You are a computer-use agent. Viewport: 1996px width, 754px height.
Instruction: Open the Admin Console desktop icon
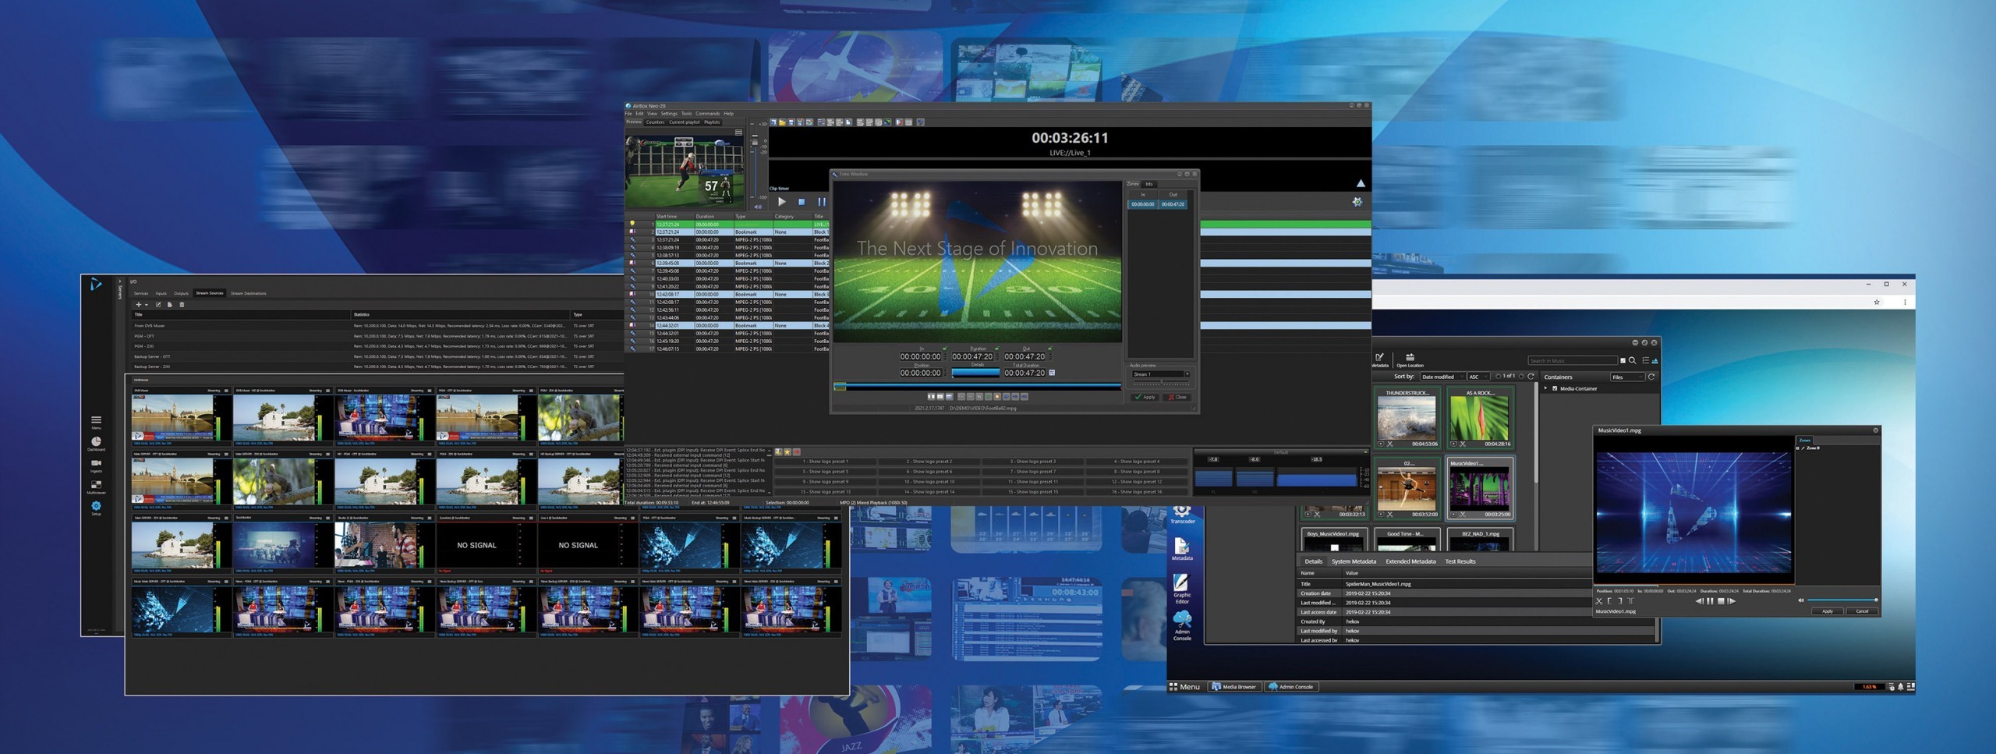point(1182,626)
